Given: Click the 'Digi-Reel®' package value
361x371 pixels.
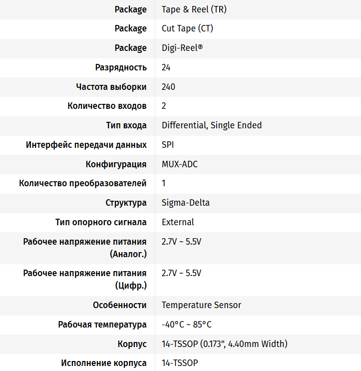Looking at the screenshot, I should coord(182,48).
